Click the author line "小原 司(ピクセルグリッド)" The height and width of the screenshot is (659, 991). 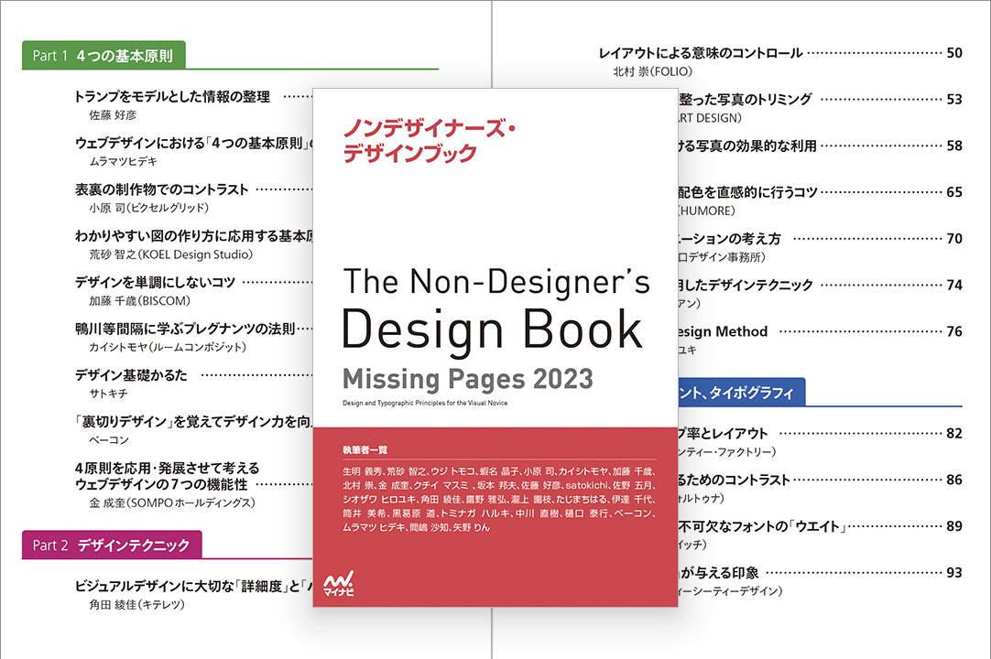(148, 208)
